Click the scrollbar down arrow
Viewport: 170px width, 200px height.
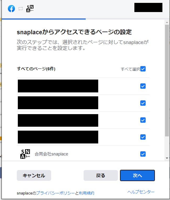(x=167, y=158)
